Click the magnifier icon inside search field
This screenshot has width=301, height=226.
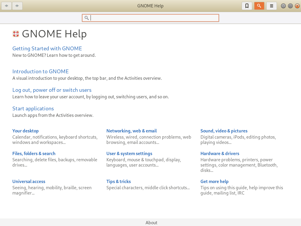87,18
